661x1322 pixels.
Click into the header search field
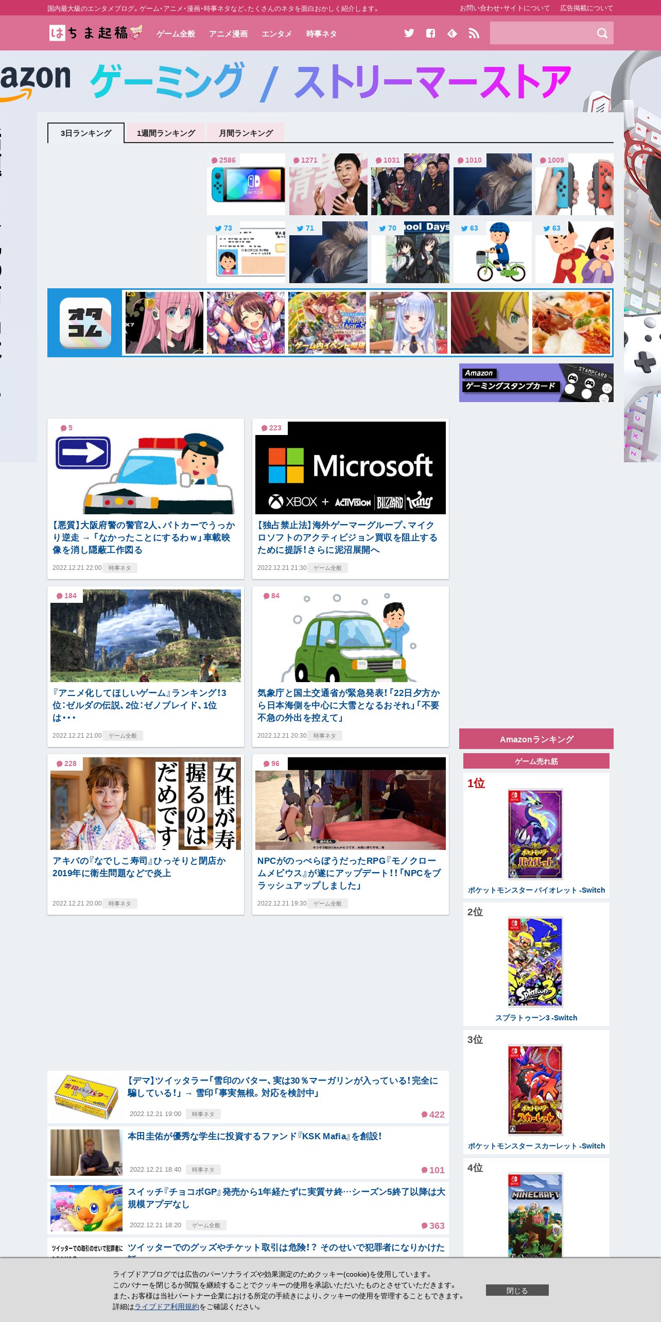point(542,33)
